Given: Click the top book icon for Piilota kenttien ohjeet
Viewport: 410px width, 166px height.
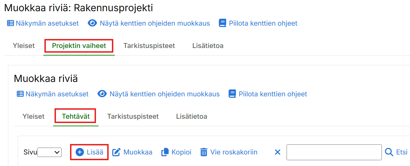Looking at the screenshot, I should point(223,23).
